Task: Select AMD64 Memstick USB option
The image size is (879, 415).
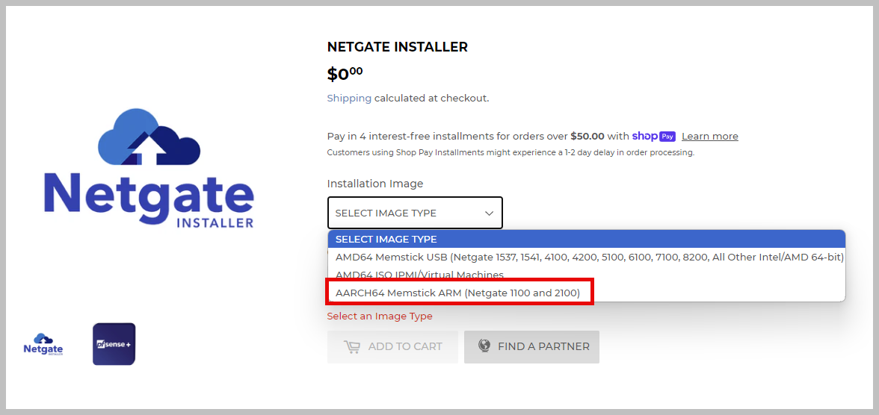Action: pyautogui.click(x=589, y=257)
